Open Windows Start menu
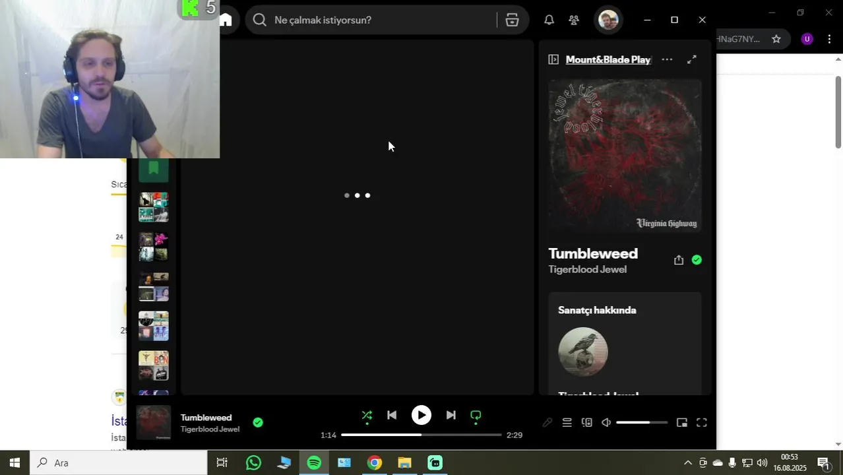Viewport: 843px width, 475px height. pos(15,462)
